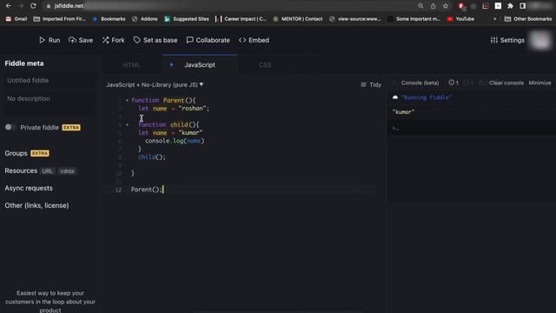
Task: Run the fiddle code
Action: pos(50,40)
